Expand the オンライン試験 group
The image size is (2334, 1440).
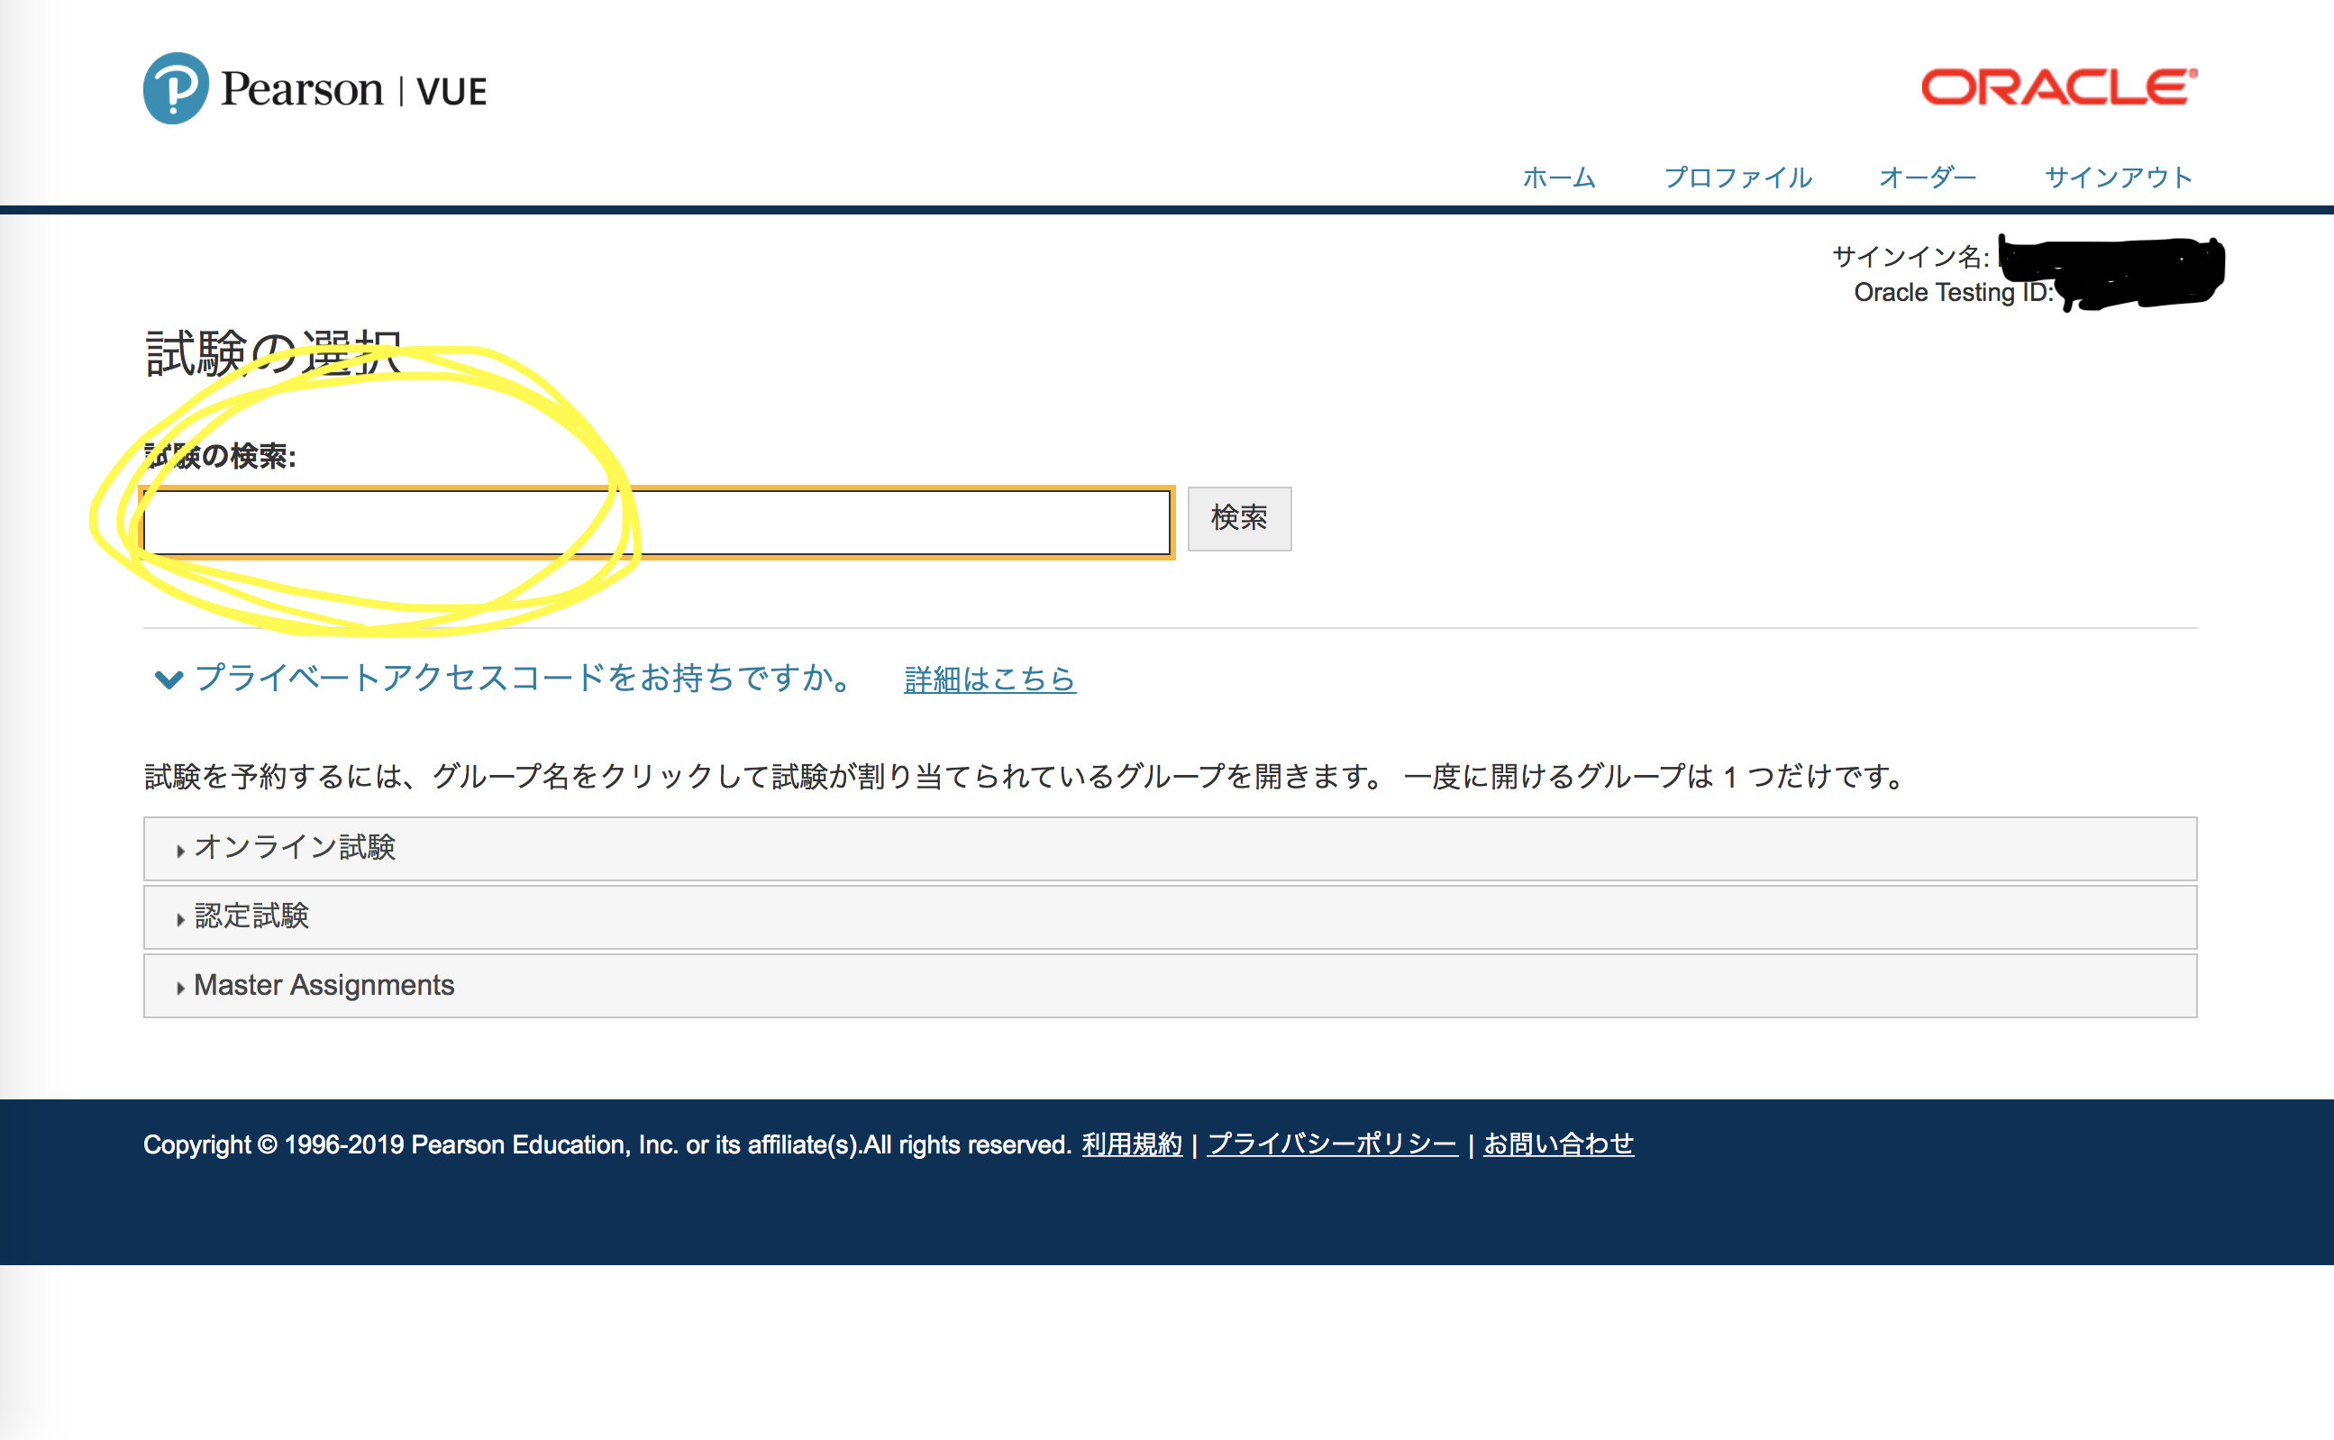pyautogui.click(x=296, y=849)
